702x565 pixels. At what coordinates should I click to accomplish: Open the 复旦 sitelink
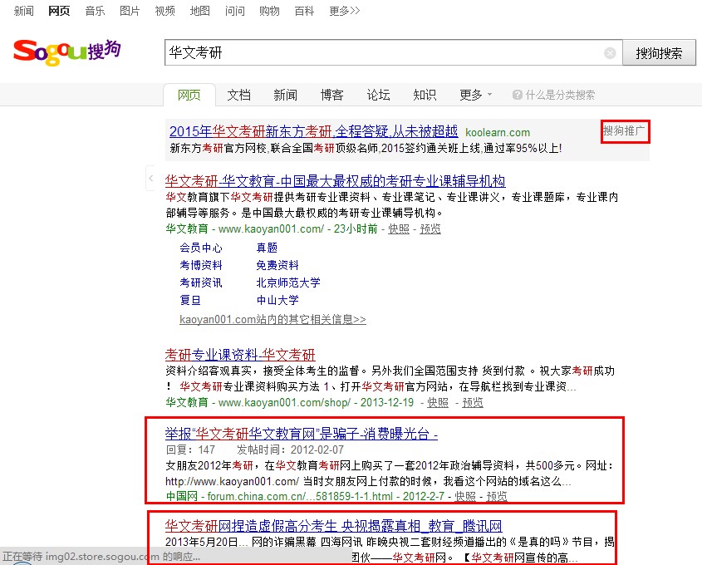(x=189, y=300)
